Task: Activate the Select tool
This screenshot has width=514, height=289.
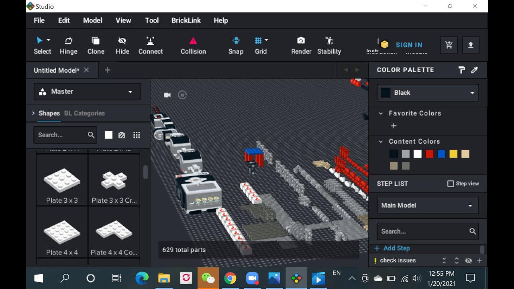Action: [42, 45]
